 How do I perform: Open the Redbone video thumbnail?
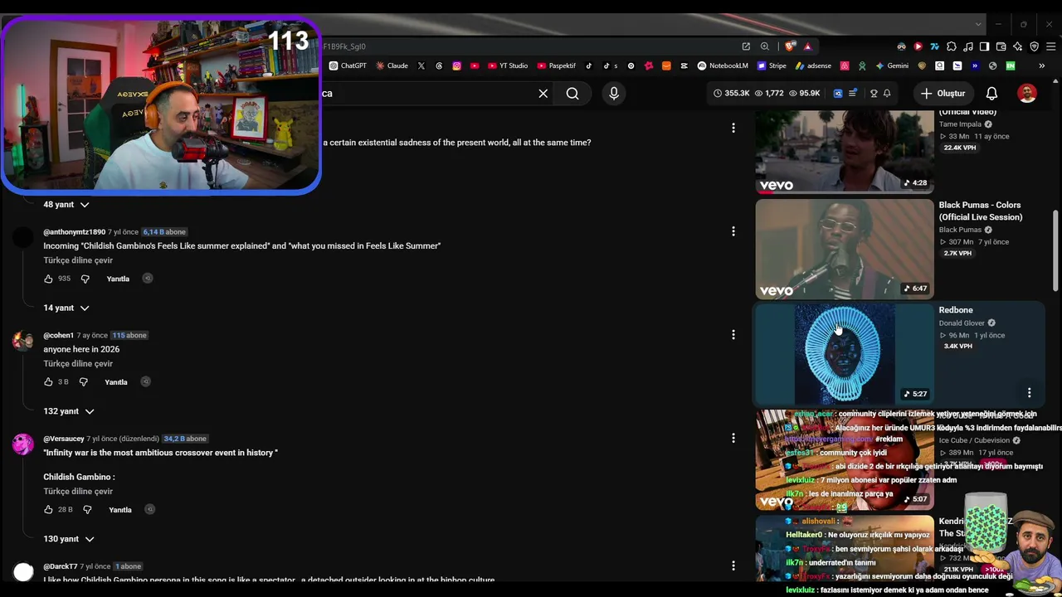pyautogui.click(x=845, y=354)
